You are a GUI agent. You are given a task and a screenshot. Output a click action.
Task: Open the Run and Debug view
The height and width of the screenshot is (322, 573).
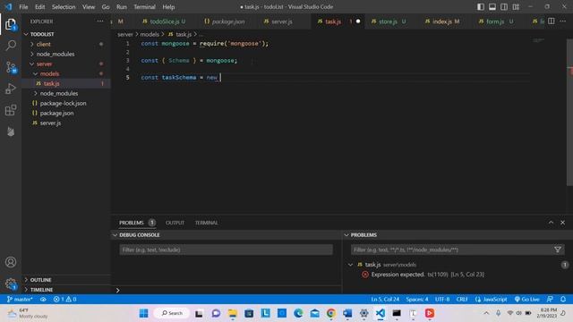pyautogui.click(x=11, y=89)
